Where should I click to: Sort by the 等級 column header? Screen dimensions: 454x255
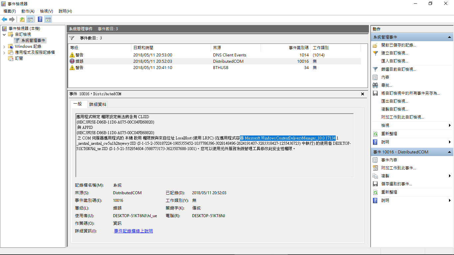coord(99,48)
